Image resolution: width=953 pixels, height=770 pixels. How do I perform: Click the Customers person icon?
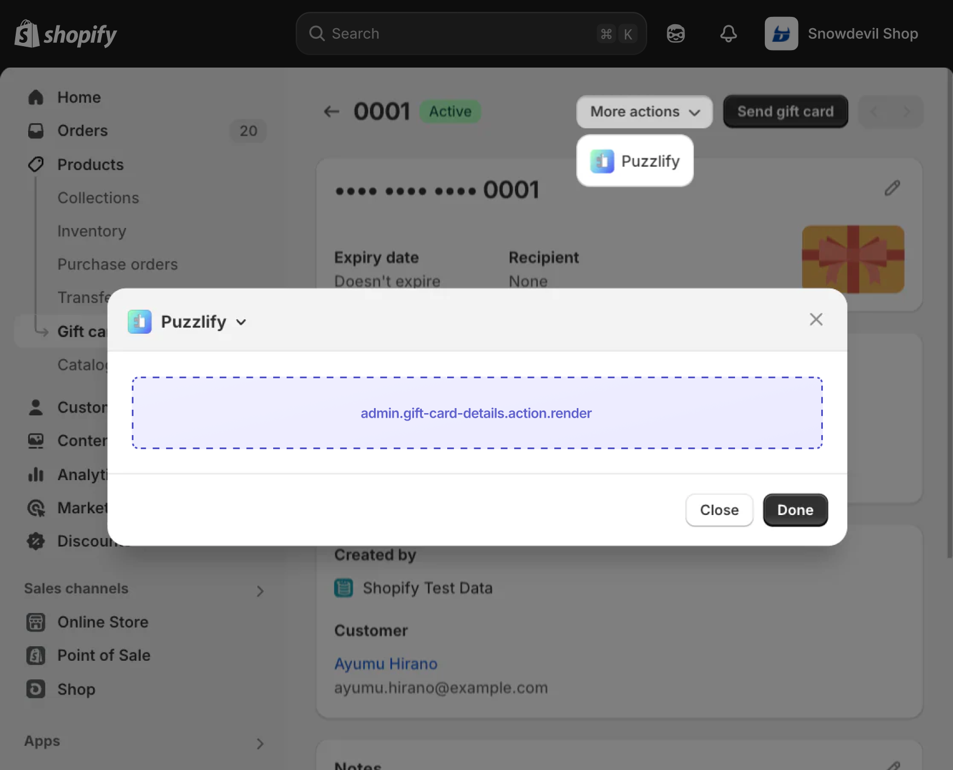click(35, 408)
